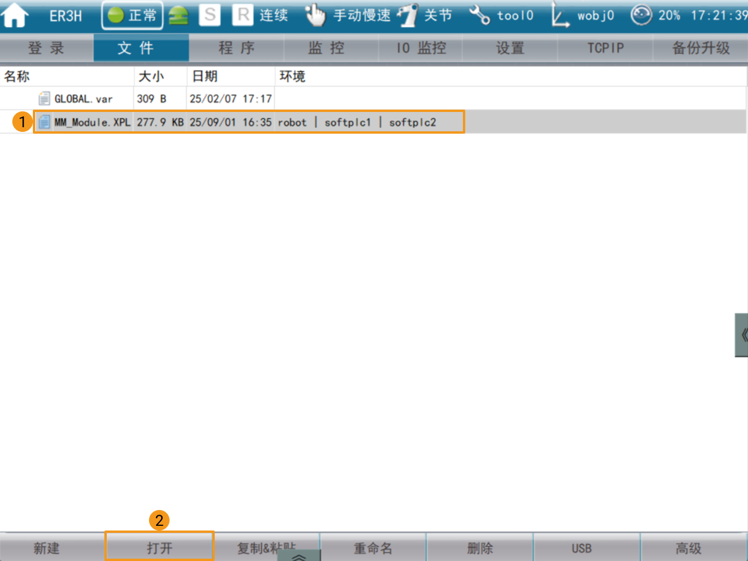Viewport: 748px width, 561px height.
Task: Select the robot joint coordinate icon
Action: (x=408, y=15)
